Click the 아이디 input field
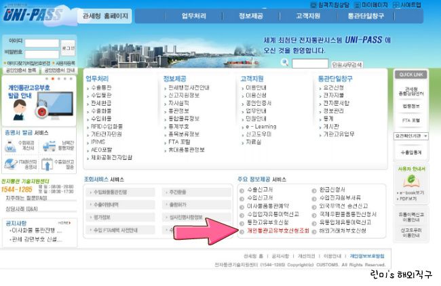This screenshot has width=441, height=286. pyautogui.click(x=42, y=43)
